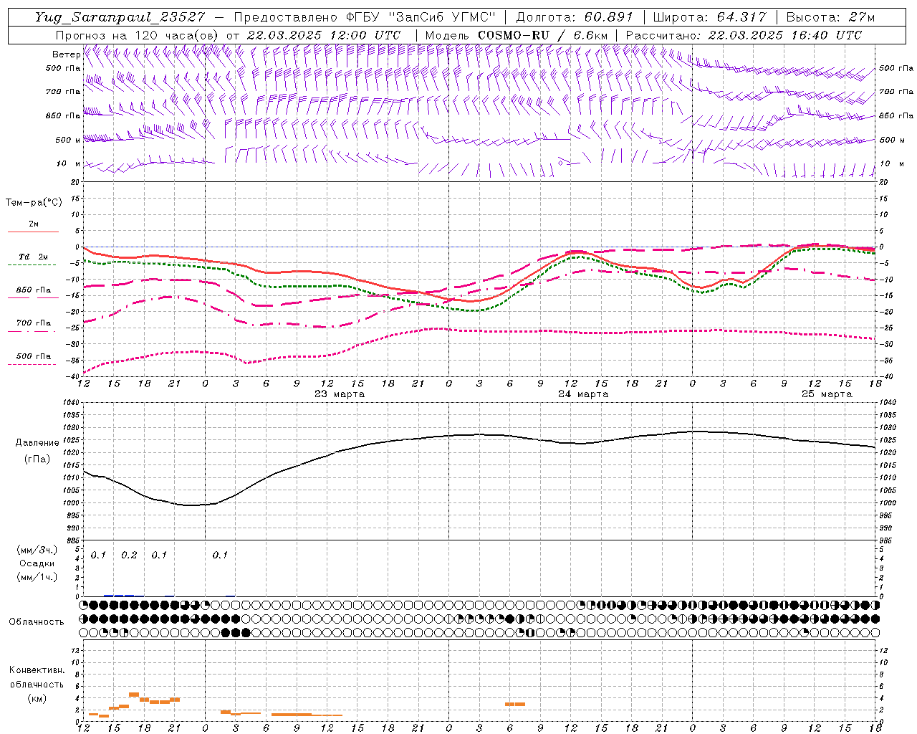Click the Ветер wind panel label

(x=66, y=54)
